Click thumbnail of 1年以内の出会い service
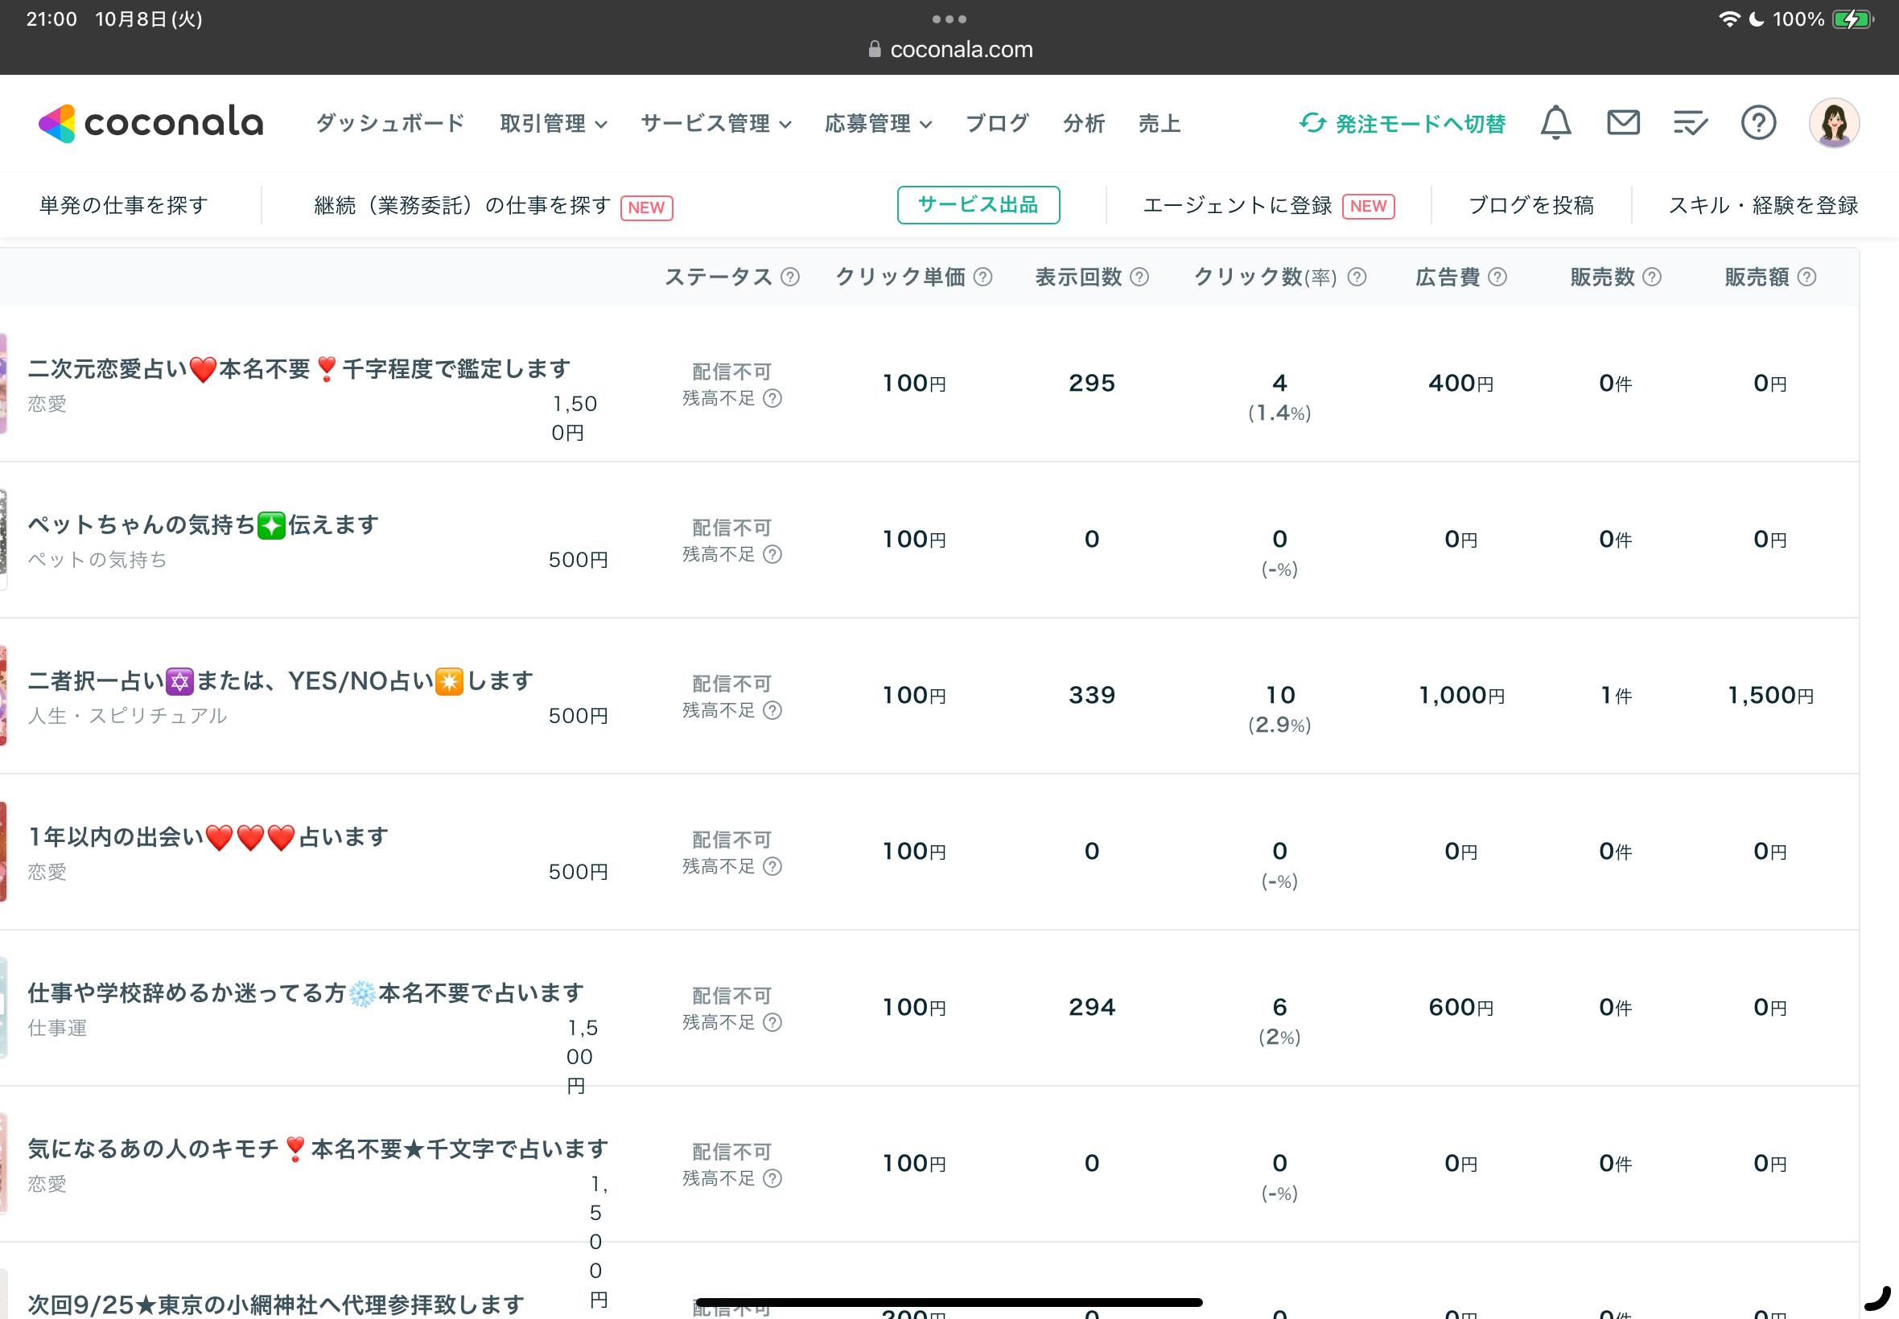The width and height of the screenshot is (1899, 1319). (3, 851)
